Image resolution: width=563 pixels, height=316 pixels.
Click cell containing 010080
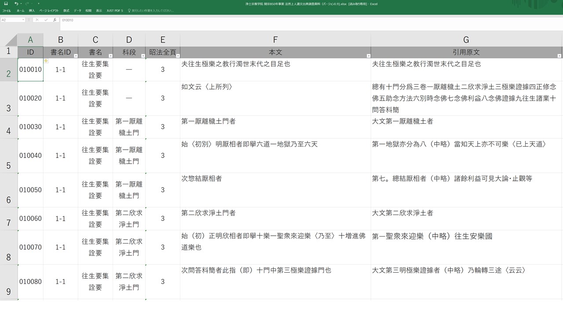pos(30,282)
